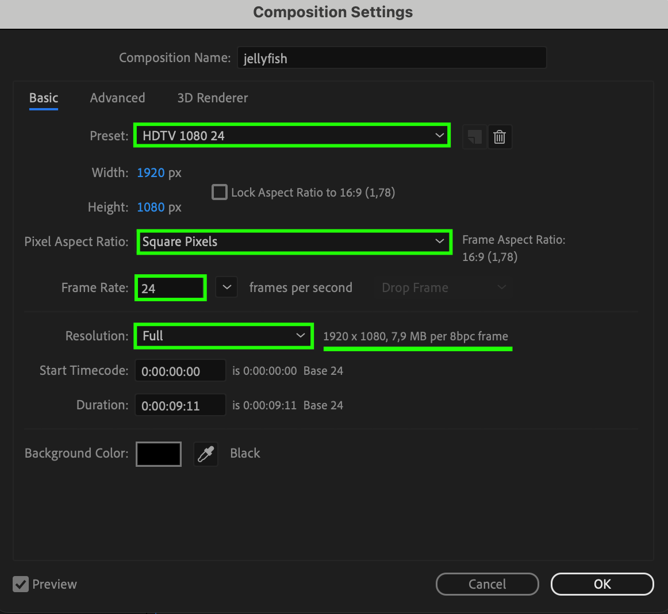Open the 3D Renderer tab
The width and height of the screenshot is (668, 614).
pos(212,98)
